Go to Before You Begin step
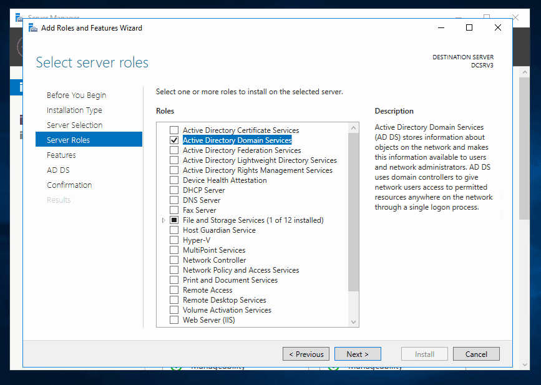The width and height of the screenshot is (541, 385). point(76,95)
